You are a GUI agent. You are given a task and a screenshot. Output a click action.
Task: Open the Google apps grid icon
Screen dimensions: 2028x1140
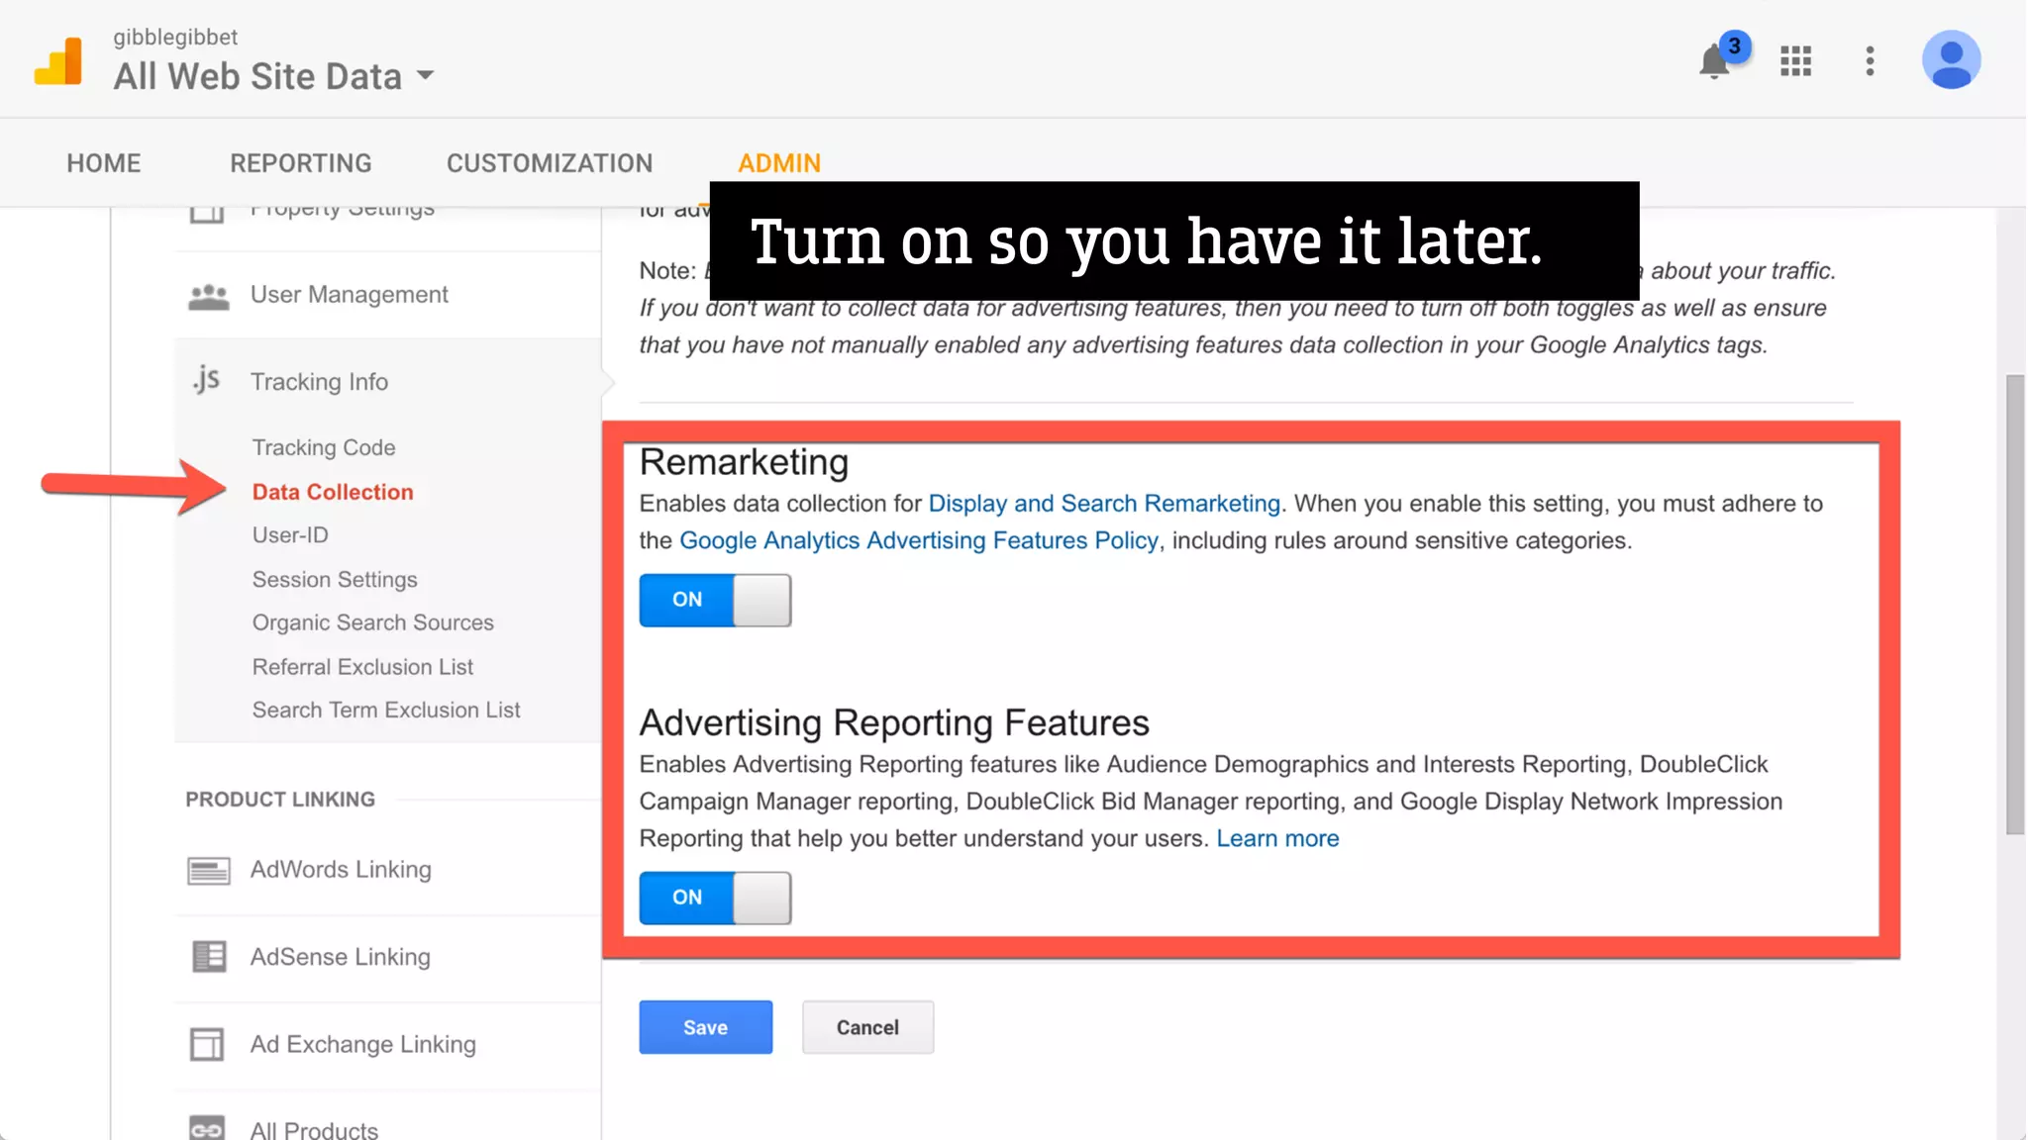[1795, 61]
